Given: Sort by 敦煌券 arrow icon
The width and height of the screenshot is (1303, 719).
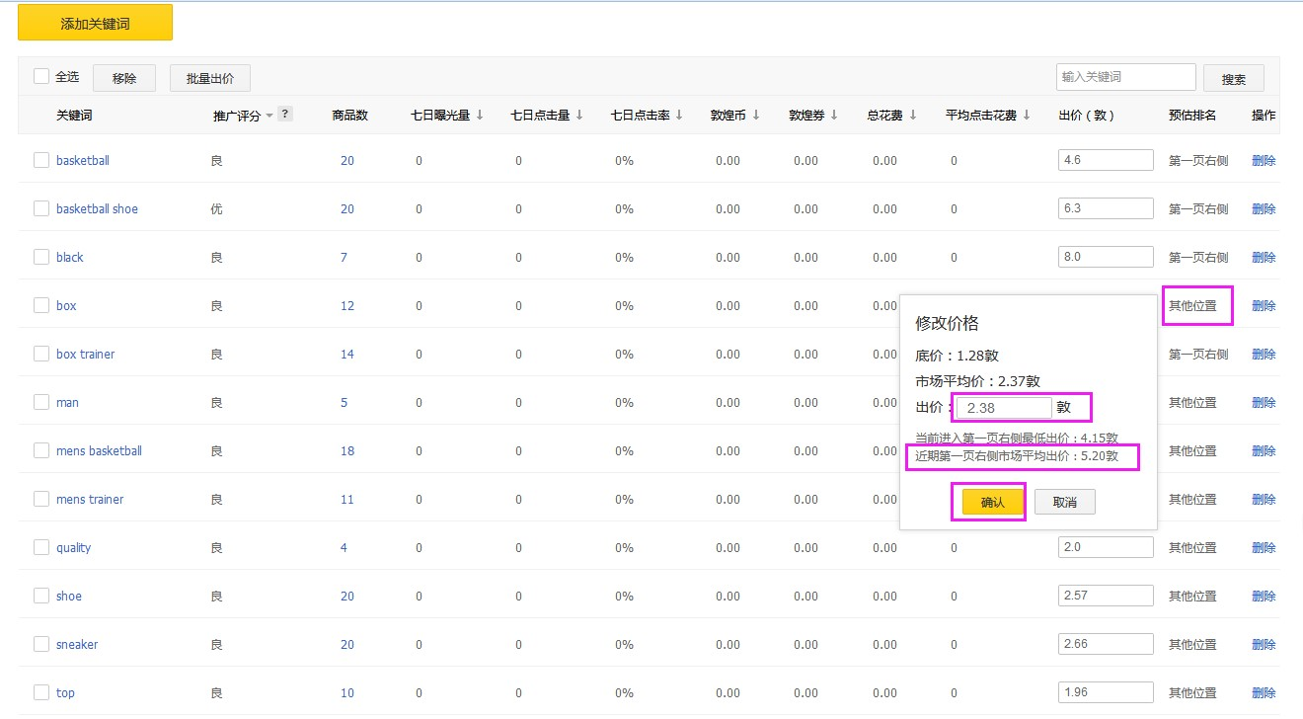Looking at the screenshot, I should tap(834, 115).
